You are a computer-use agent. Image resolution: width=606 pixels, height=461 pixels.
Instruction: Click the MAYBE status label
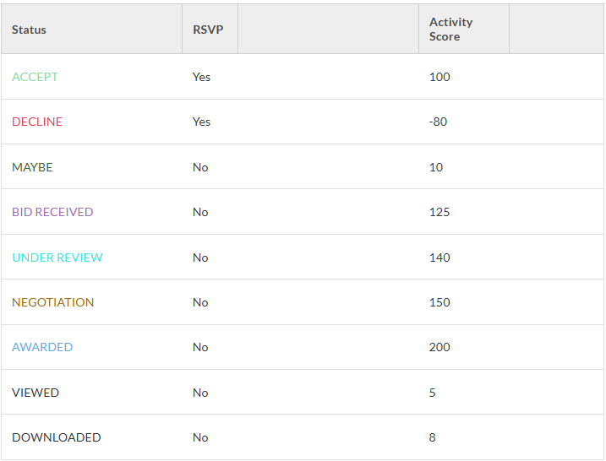click(x=32, y=167)
